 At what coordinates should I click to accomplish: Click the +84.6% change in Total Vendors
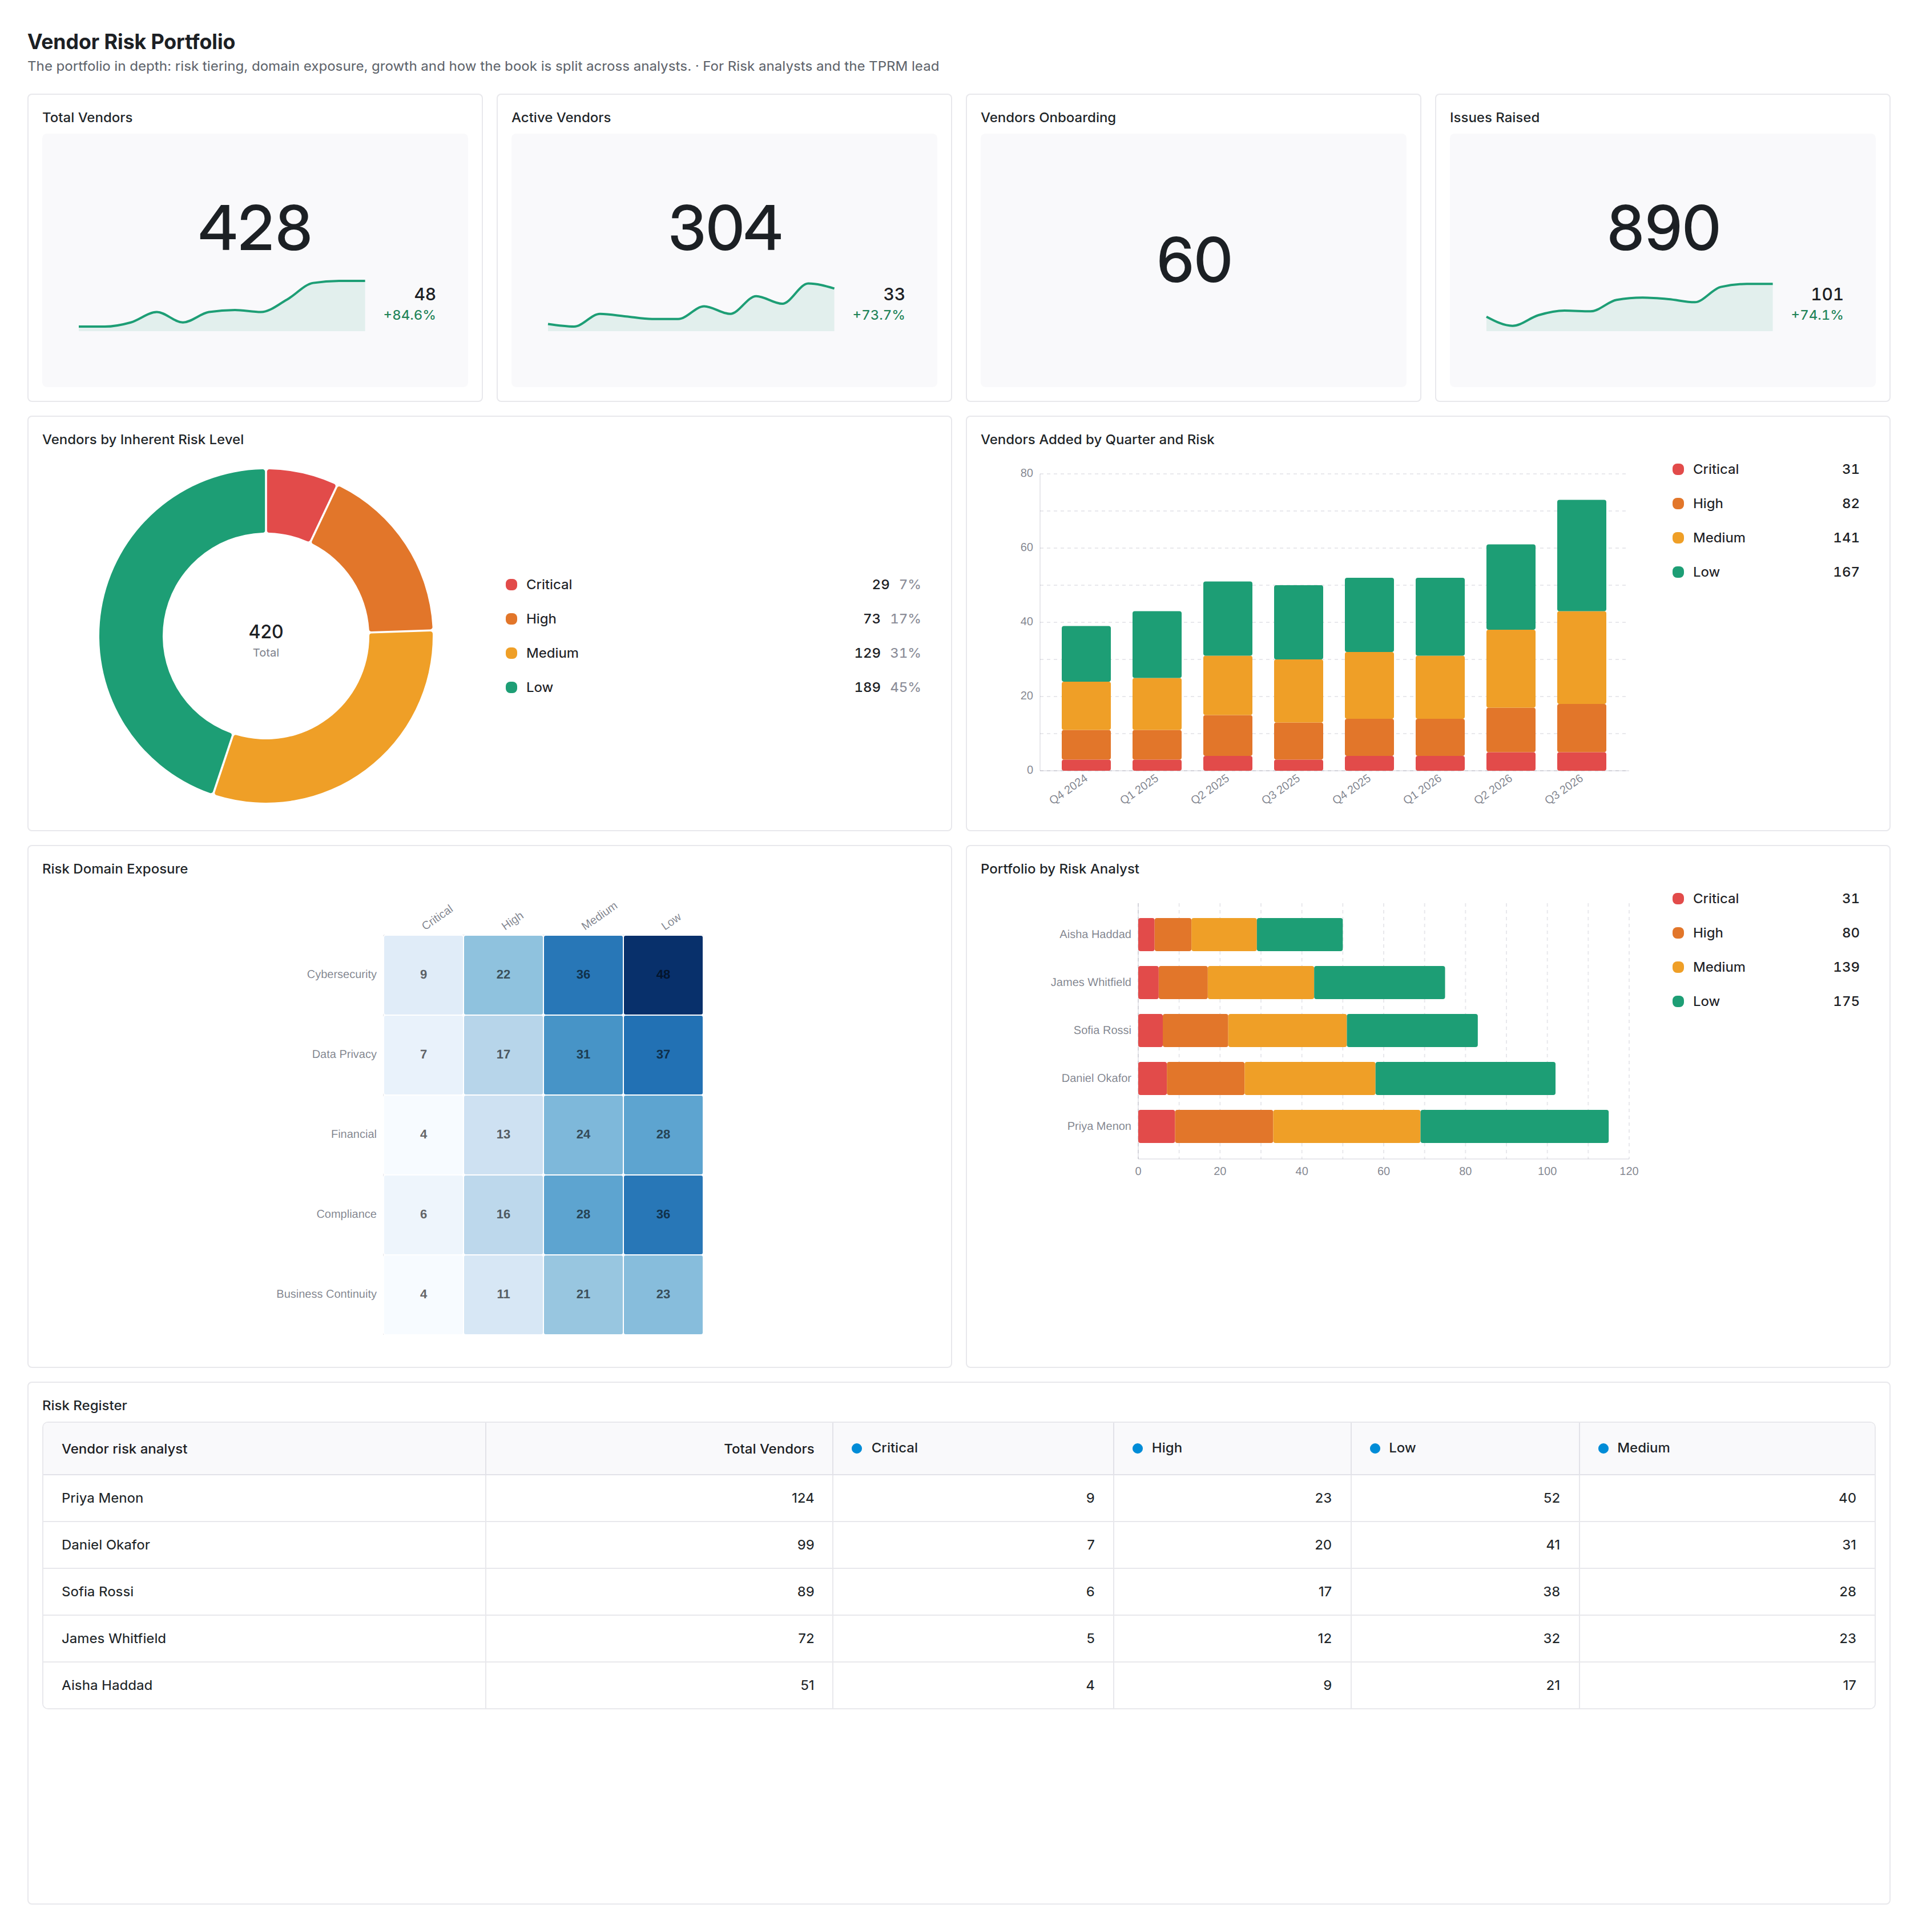(x=409, y=315)
